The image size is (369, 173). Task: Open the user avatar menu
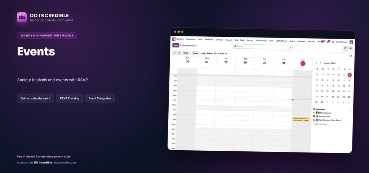click(x=351, y=42)
